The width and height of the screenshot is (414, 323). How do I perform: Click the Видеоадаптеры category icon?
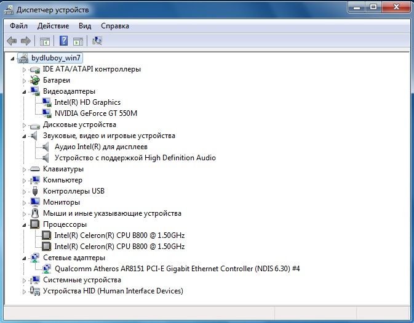point(35,91)
